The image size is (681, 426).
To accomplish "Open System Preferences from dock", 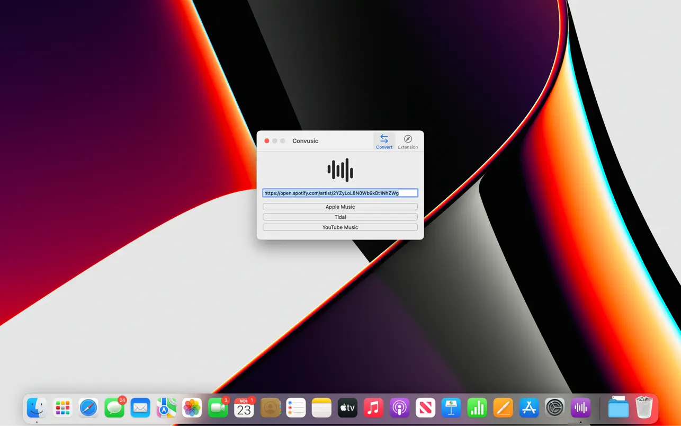I will (x=554, y=408).
